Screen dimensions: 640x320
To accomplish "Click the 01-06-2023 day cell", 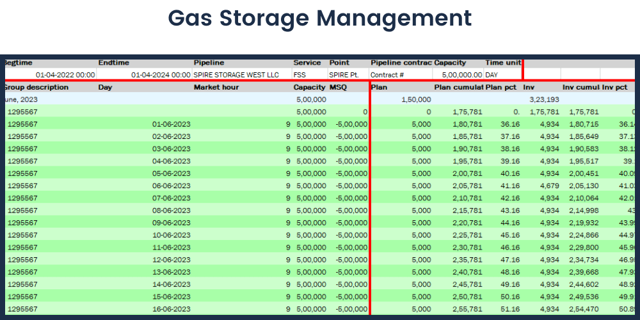I will pos(172,124).
